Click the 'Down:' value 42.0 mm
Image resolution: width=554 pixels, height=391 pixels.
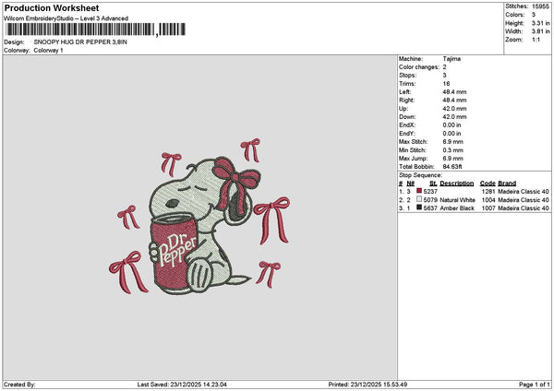[x=454, y=117]
